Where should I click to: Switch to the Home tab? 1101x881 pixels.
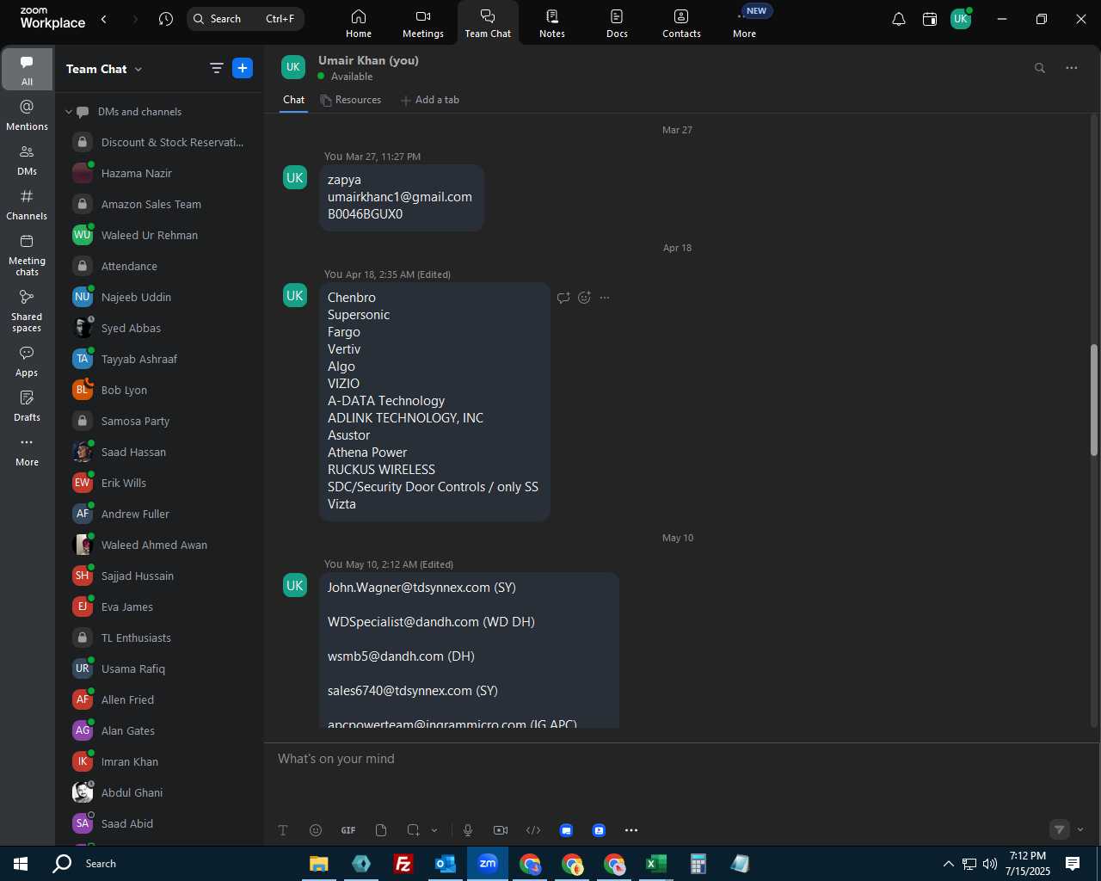pos(359,23)
